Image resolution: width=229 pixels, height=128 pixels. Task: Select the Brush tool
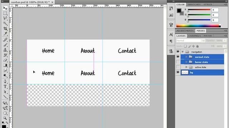(x=5, y=45)
